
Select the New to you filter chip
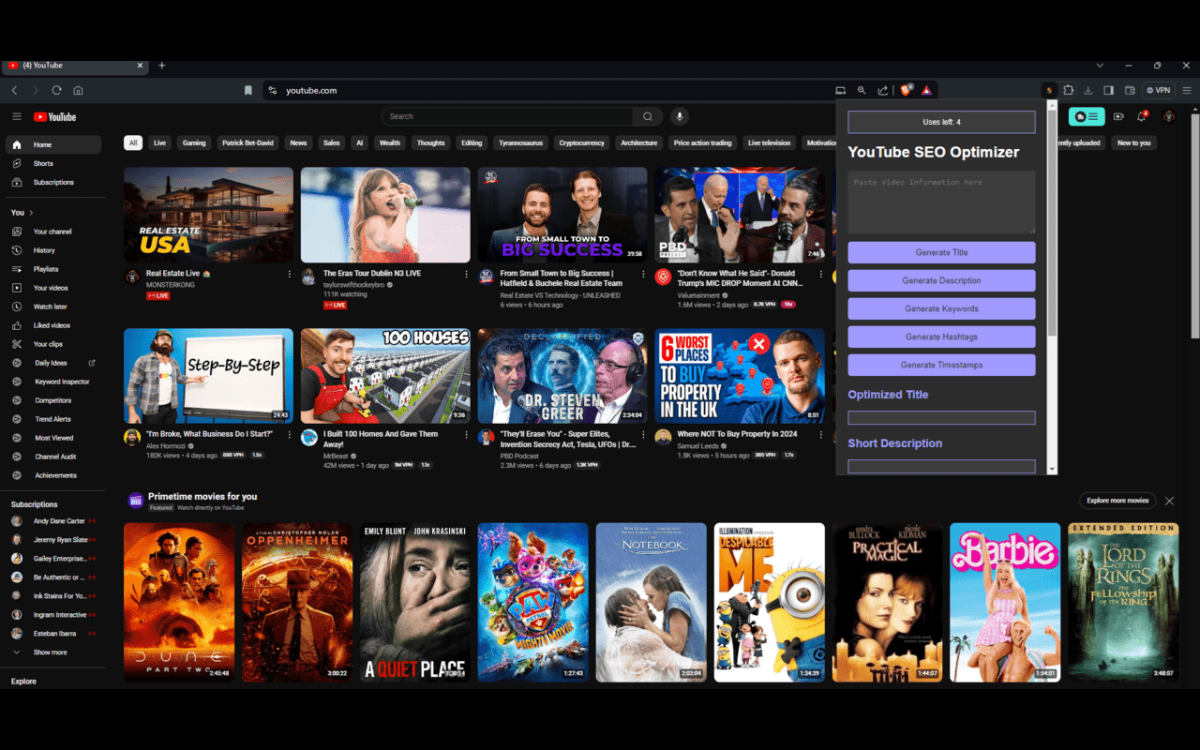coord(1133,142)
